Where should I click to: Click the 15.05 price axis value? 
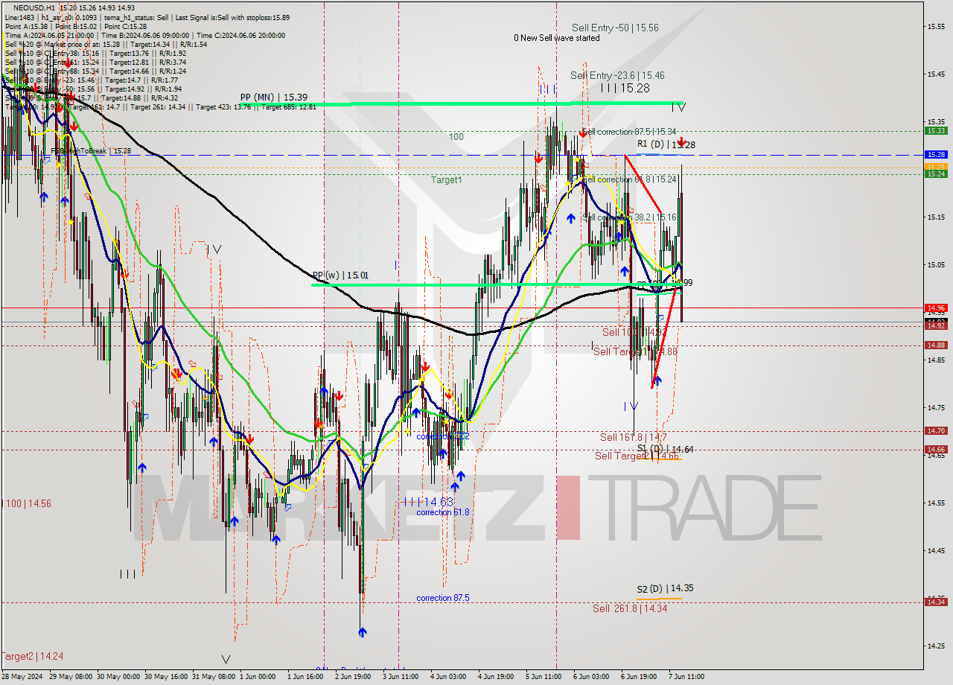936,264
